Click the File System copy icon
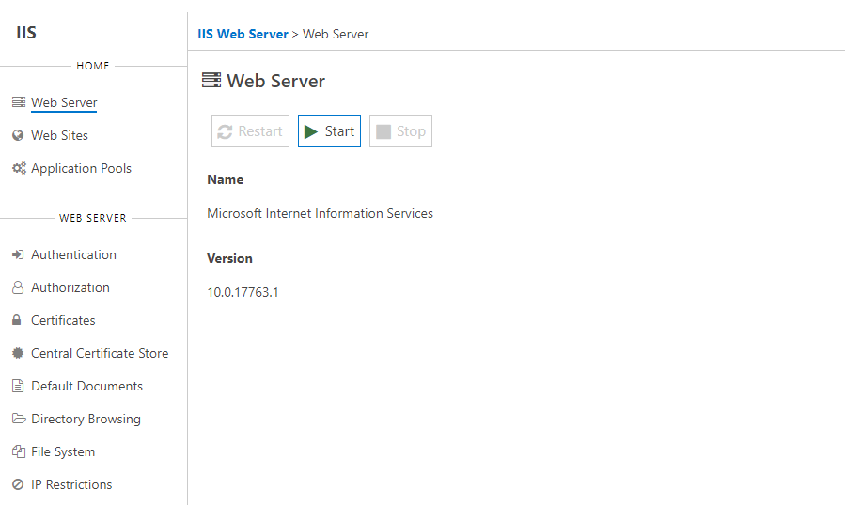 pos(18,451)
